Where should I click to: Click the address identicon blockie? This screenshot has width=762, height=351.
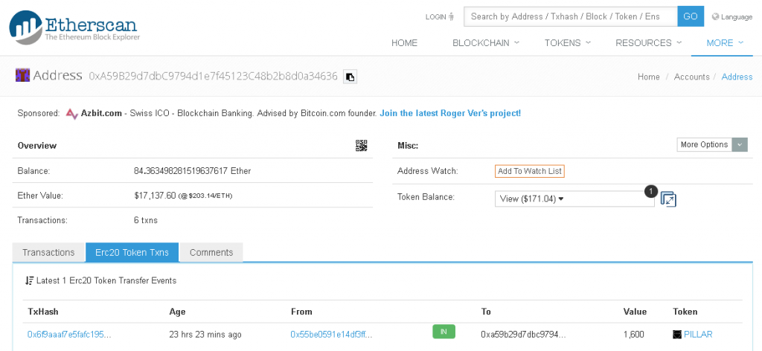[x=23, y=75]
